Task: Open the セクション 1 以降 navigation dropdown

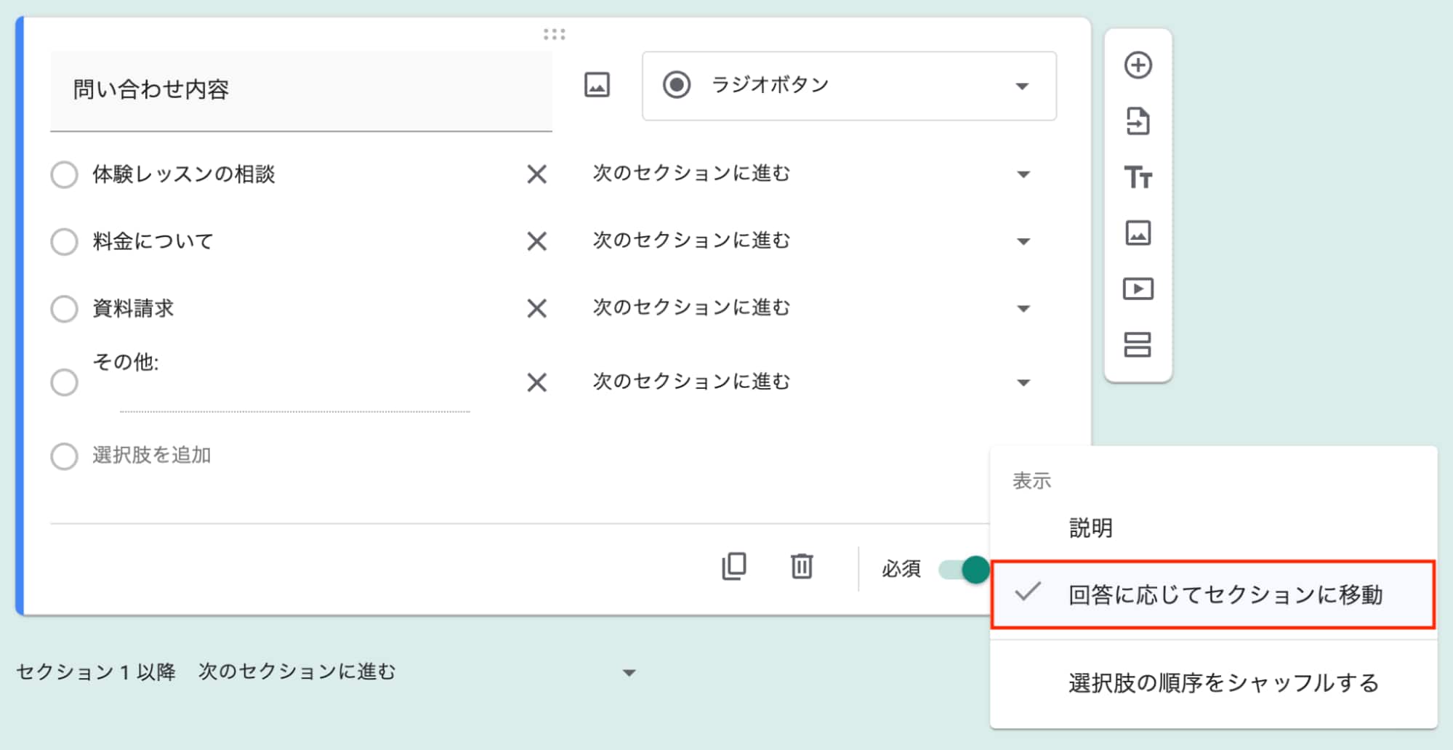Action: 419,672
